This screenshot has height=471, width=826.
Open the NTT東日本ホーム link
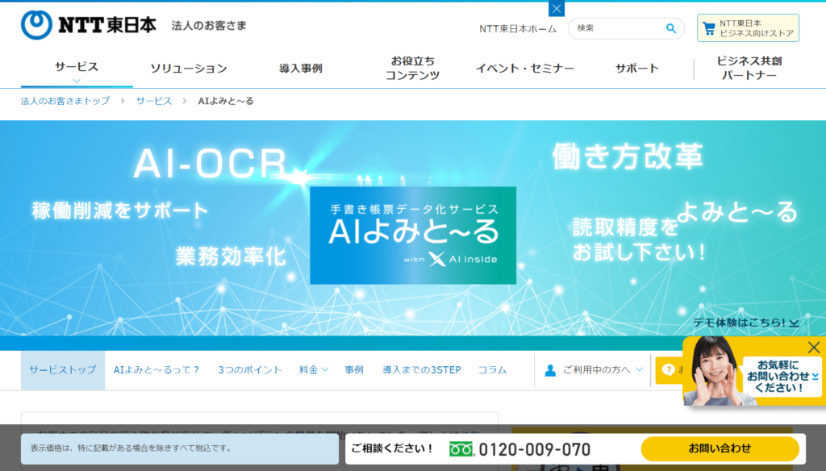point(517,29)
